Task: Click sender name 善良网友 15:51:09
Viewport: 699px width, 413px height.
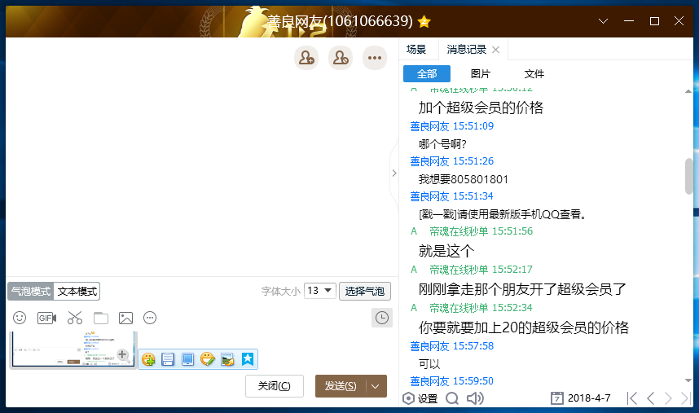Action: point(451,126)
